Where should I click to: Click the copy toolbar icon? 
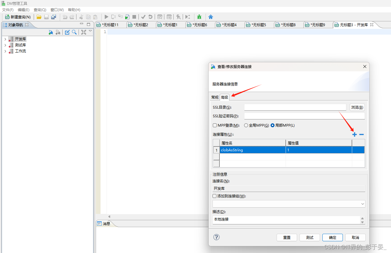coord(88,17)
